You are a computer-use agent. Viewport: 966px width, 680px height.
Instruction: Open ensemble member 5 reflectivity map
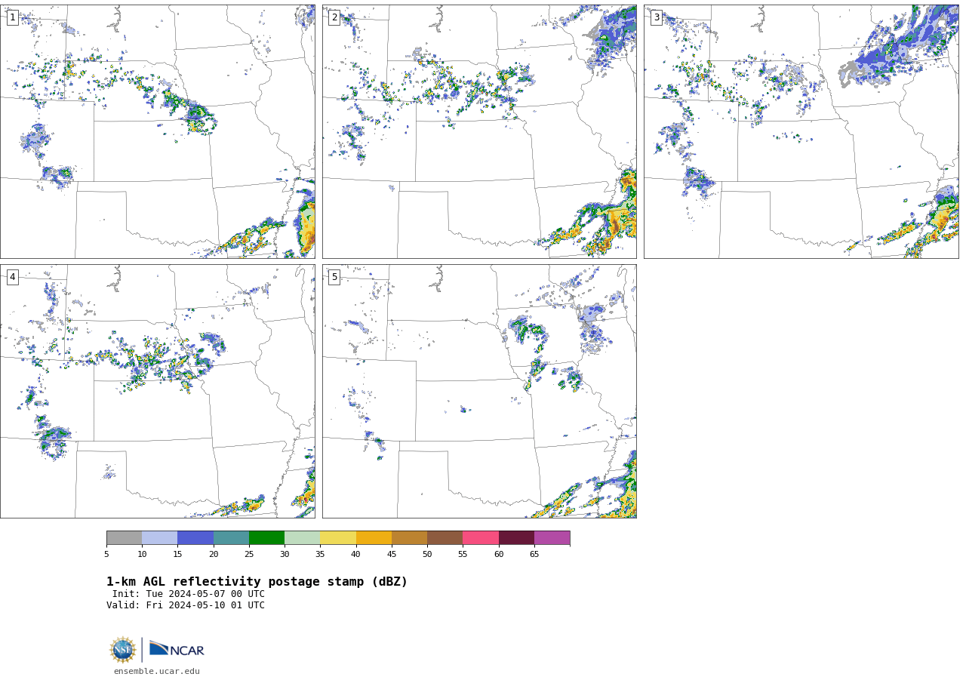pos(479,391)
